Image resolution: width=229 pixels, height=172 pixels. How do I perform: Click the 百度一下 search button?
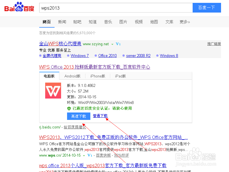point(207,8)
